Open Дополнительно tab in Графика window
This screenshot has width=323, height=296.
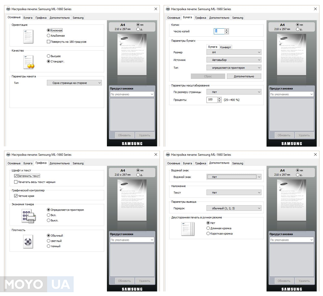click(60, 163)
